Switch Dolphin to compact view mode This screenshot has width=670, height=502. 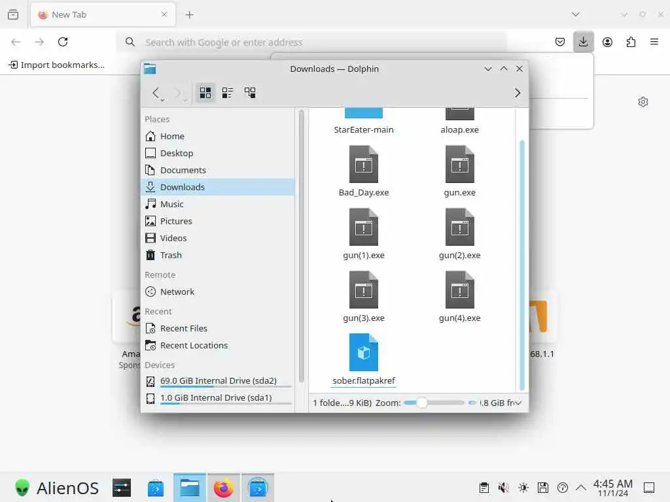click(227, 93)
